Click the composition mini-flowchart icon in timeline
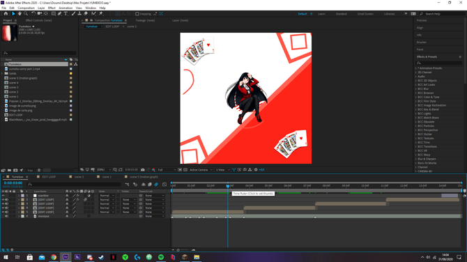The image size is (467, 262). (127, 185)
